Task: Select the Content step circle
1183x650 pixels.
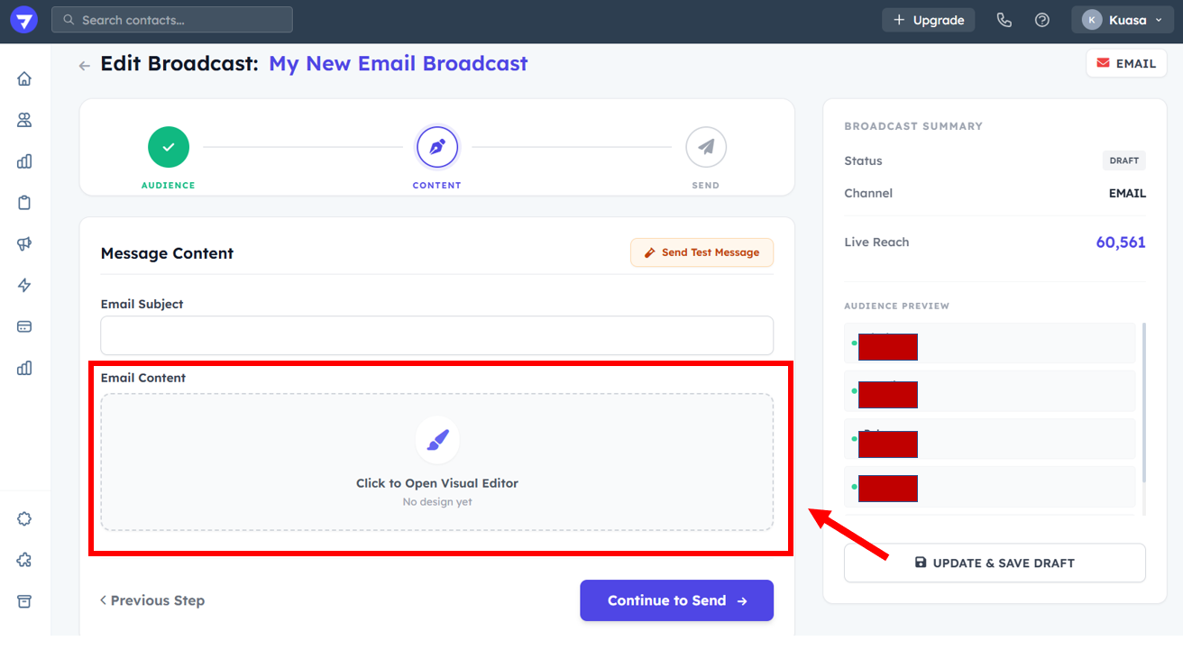Action: 437,147
